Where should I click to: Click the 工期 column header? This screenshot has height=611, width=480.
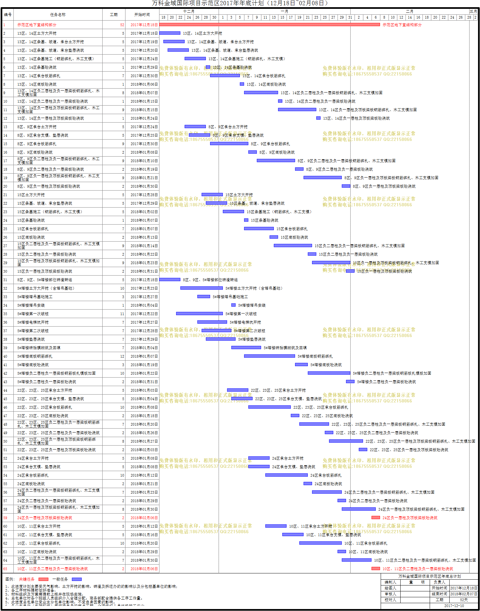114,15
